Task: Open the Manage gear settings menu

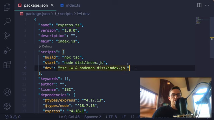Action: [x=7, y=106]
